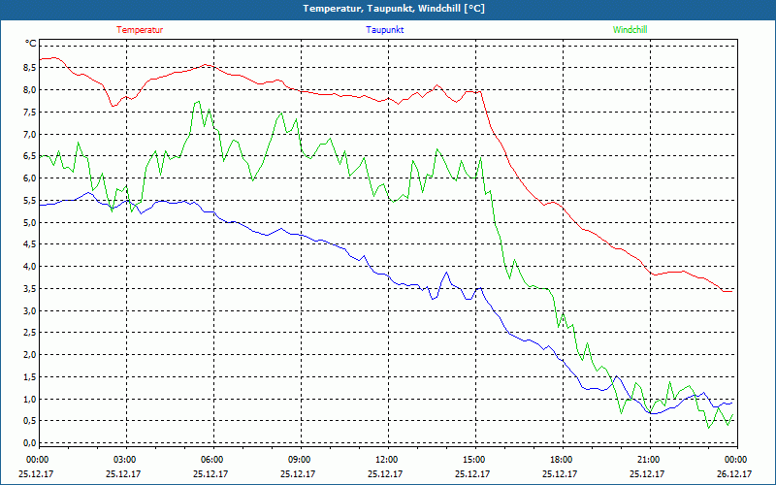Viewport: 776px width, 485px height.
Task: Click the 2,5 y-axis label
Action: pos(30,333)
